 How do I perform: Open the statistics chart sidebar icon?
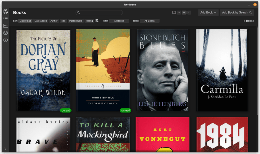(5, 26)
